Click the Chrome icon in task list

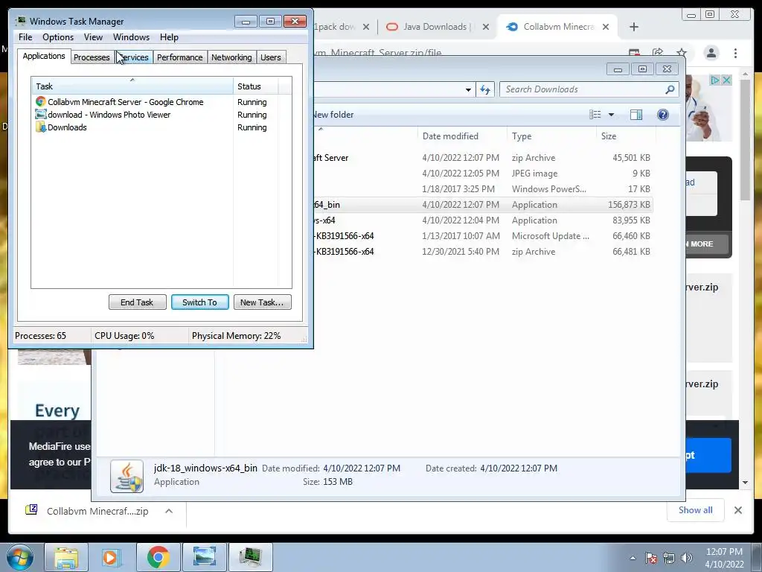41,101
